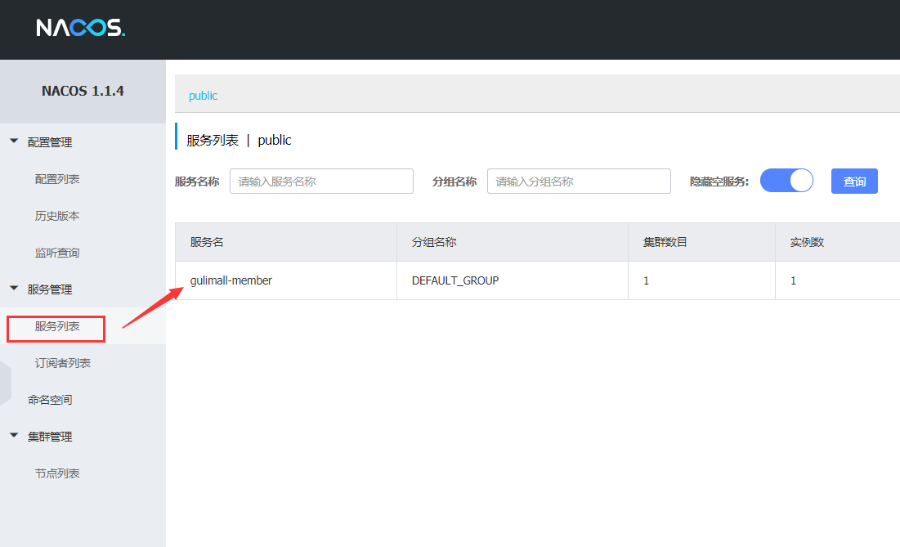The width and height of the screenshot is (900, 547).
Task: Focus the 服务名称 input field
Action: [x=321, y=182]
